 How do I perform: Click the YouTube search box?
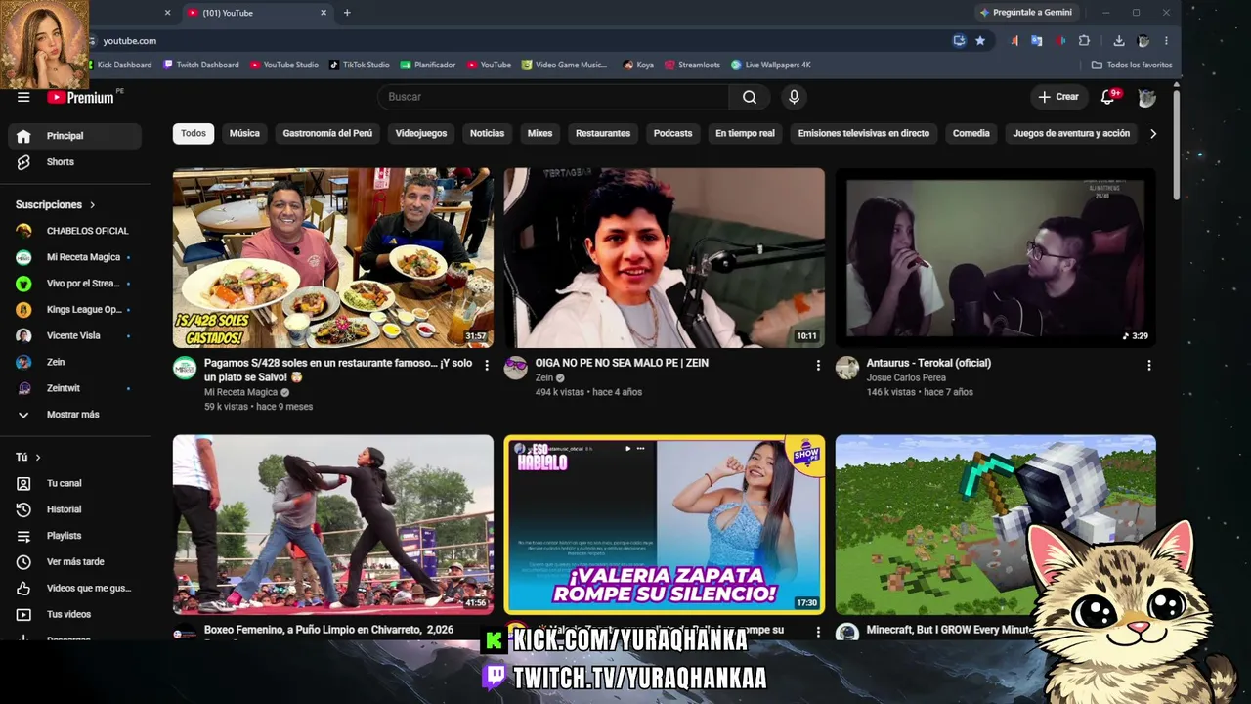pos(553,97)
